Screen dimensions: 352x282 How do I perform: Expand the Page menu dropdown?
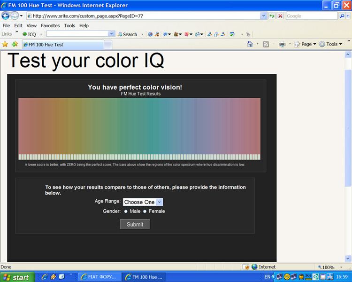308,44
